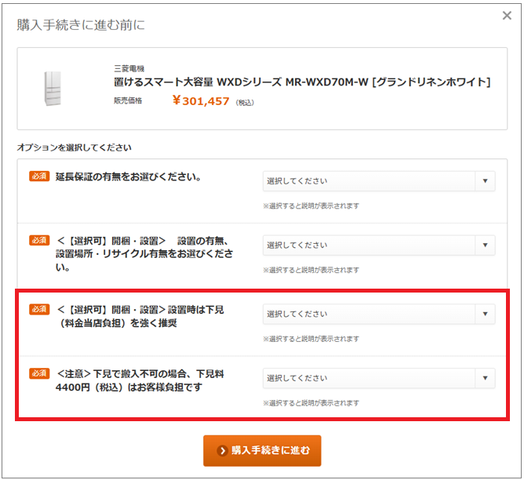Click the 必須 badge beside <注意> 下見で搬入不可

39,373
